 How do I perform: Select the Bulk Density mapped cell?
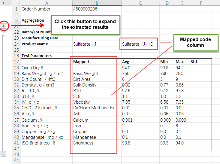[x=85, y=85]
